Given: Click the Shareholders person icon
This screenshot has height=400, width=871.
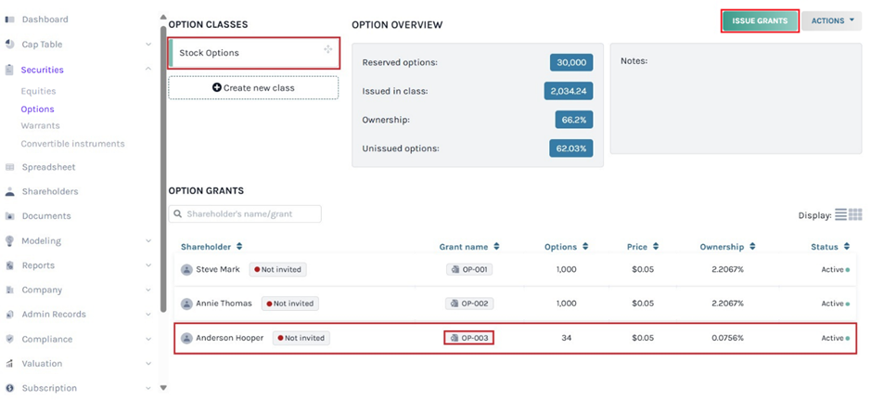Looking at the screenshot, I should pos(9,192).
